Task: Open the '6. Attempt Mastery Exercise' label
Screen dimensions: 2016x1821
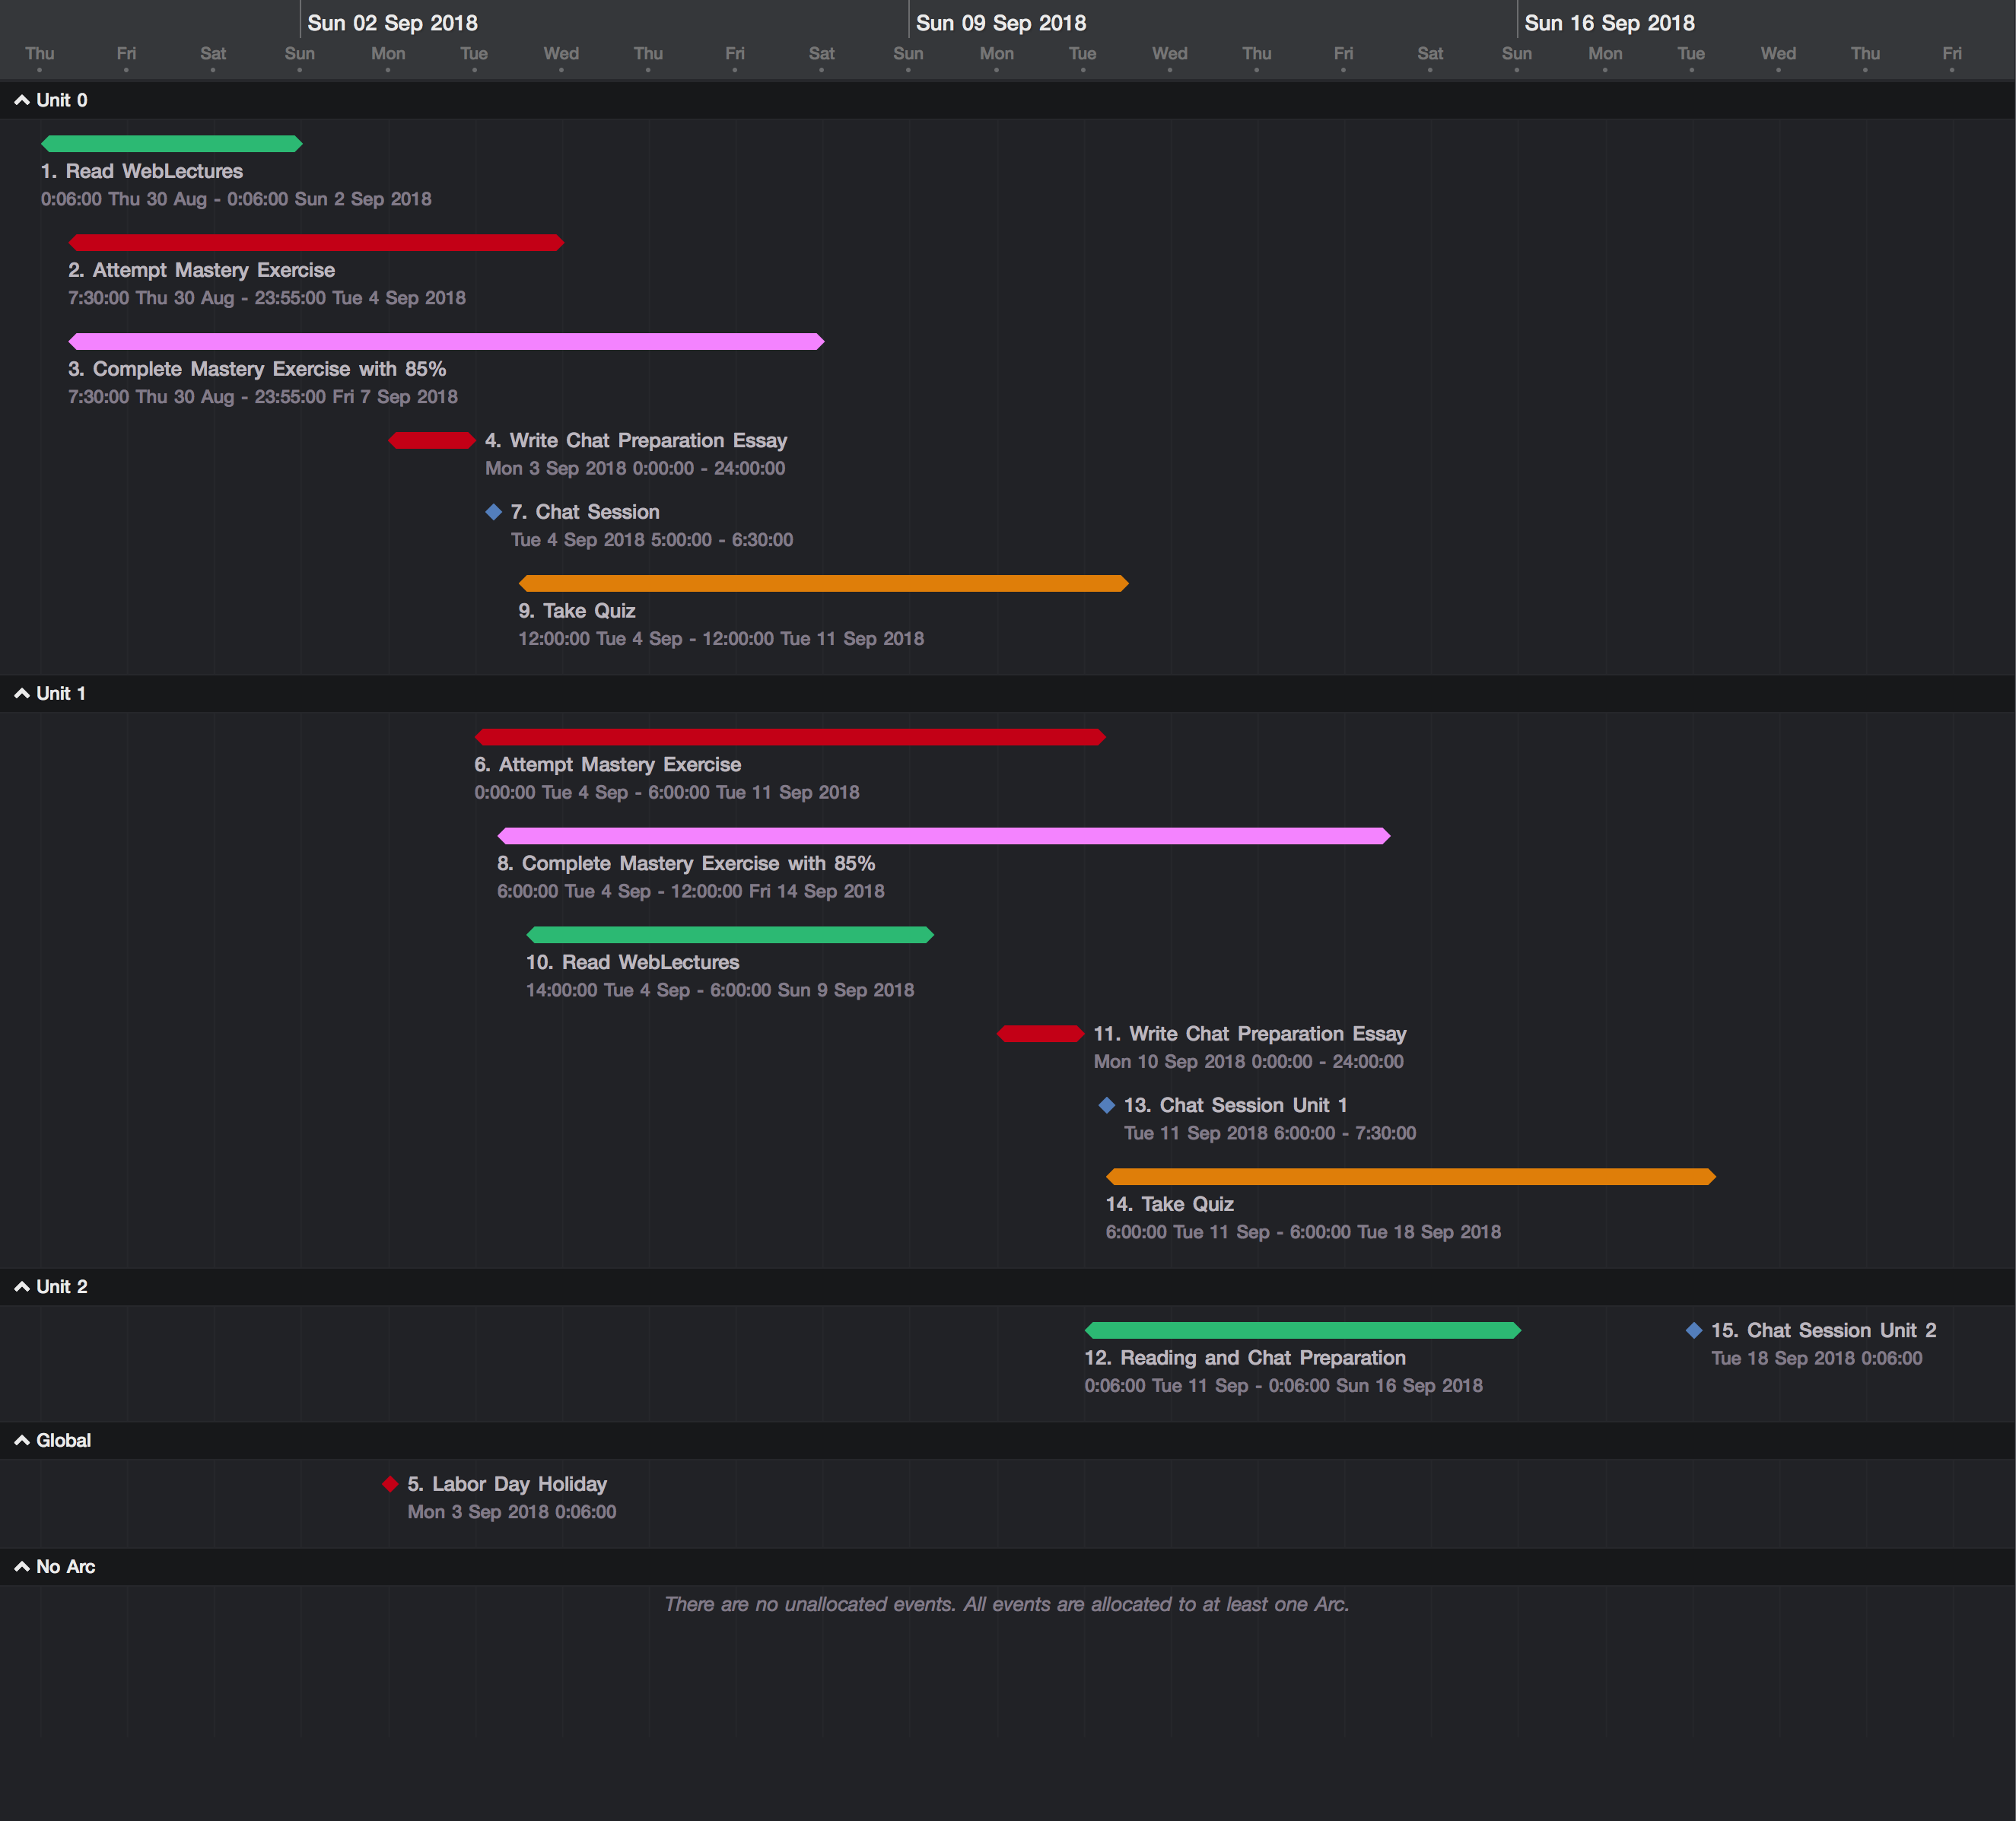Action: click(x=607, y=765)
